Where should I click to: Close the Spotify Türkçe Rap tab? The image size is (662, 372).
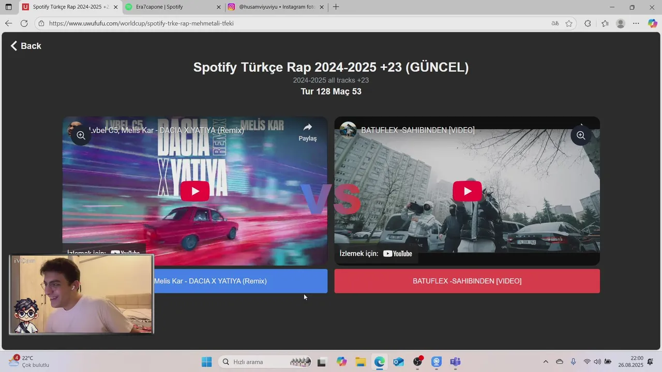tap(115, 7)
